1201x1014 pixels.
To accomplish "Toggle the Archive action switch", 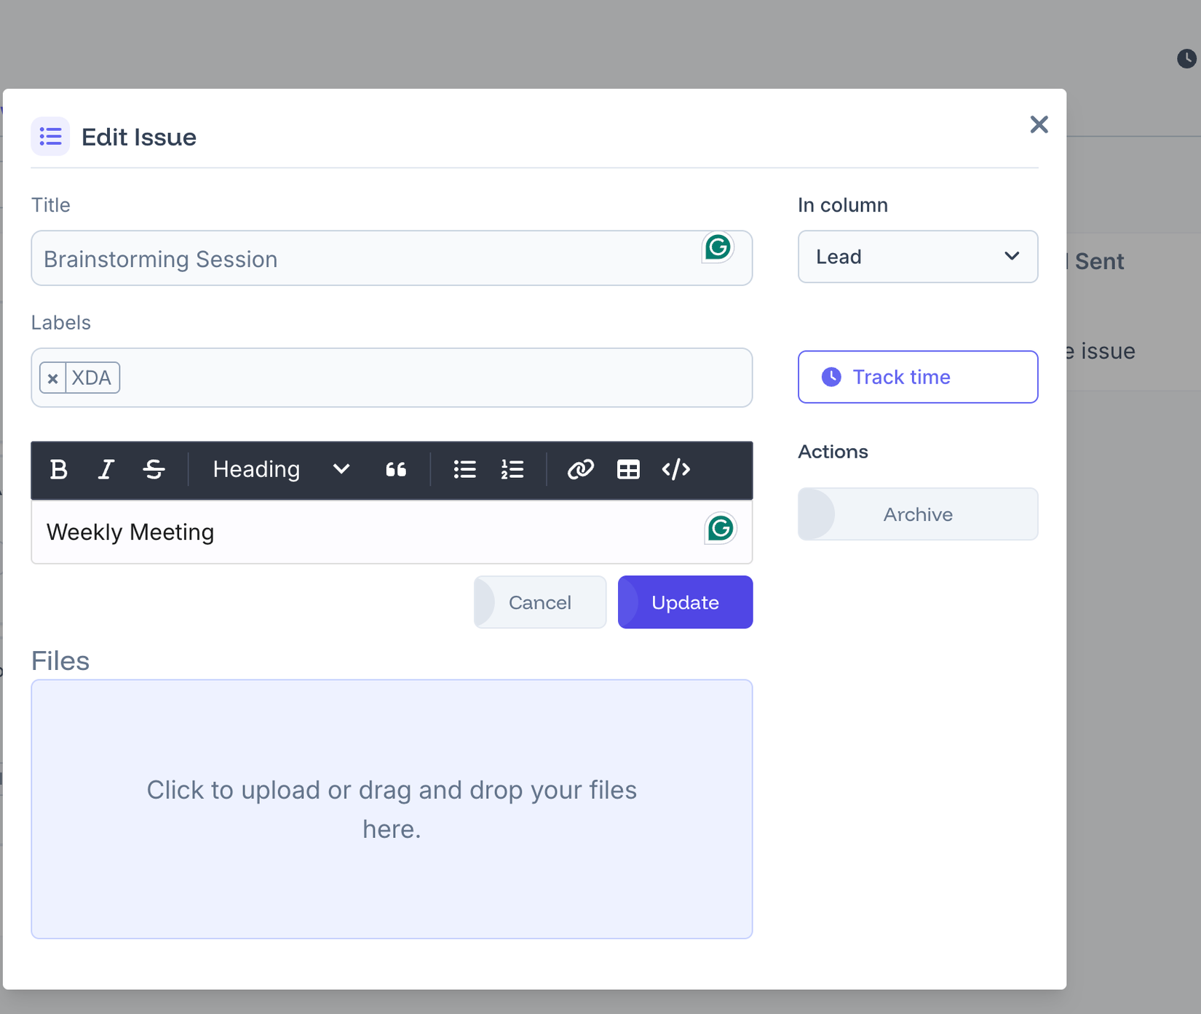I will (917, 514).
